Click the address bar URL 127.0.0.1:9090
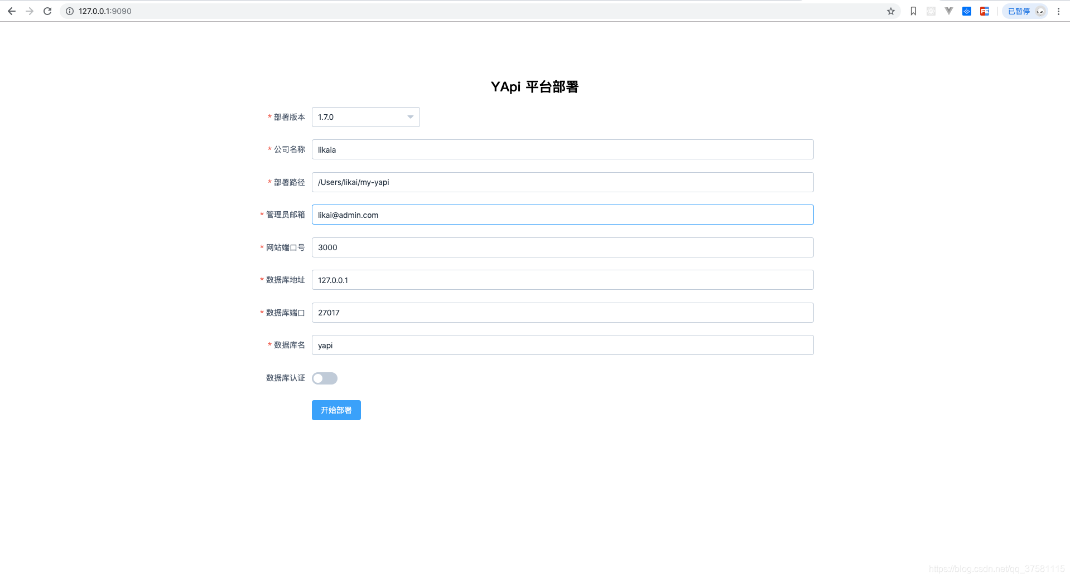Image resolution: width=1070 pixels, height=579 pixels. point(105,11)
